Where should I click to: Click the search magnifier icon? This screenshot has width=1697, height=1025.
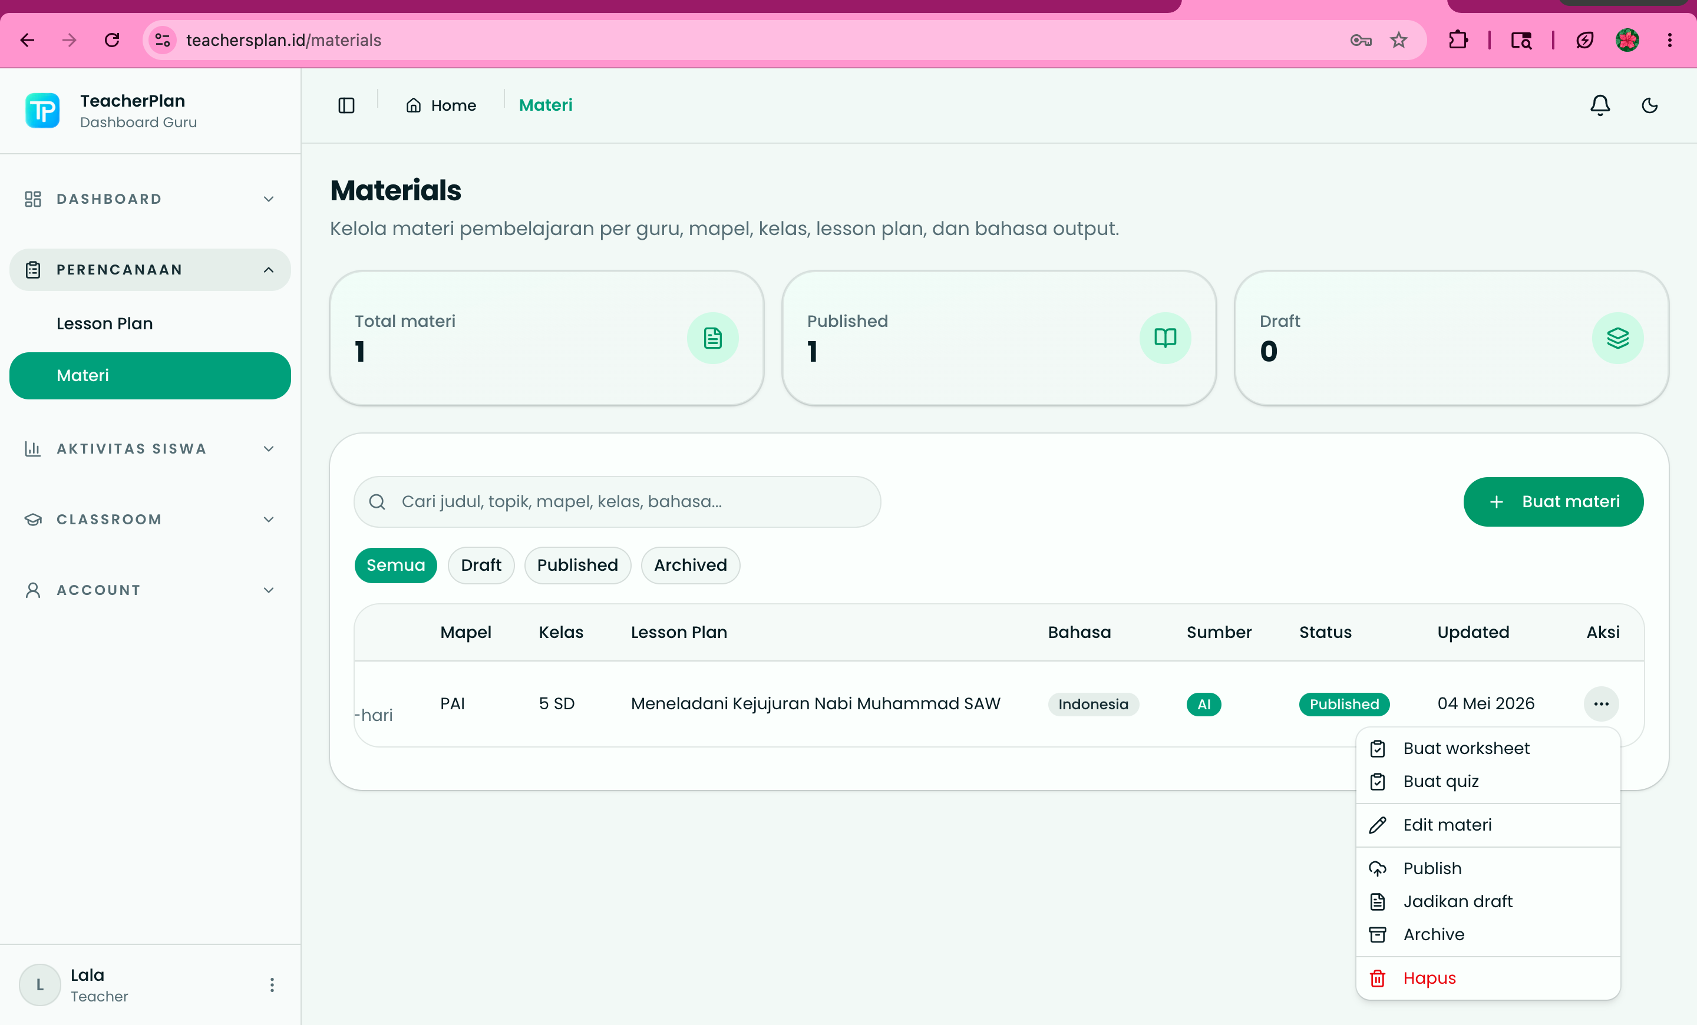coord(377,502)
